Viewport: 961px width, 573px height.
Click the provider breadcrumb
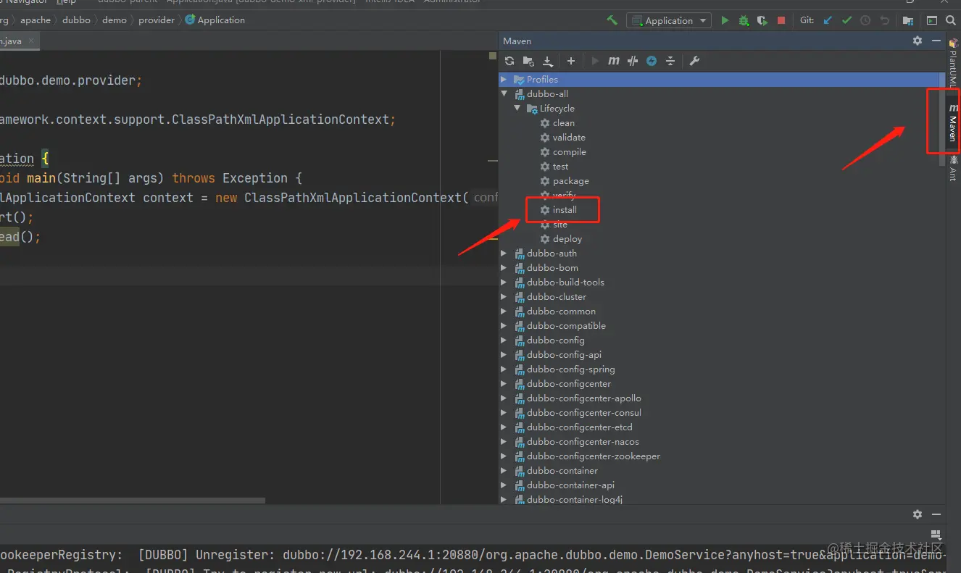[157, 20]
